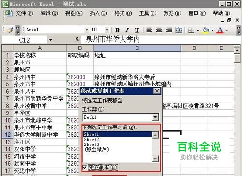Align text right
The width and height of the screenshot is (242, 176).
(169, 30)
